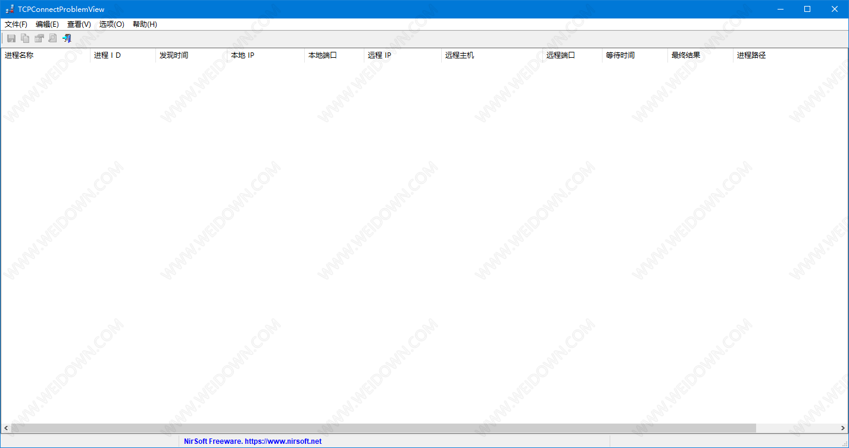Click the Exit door toolbar icon
Viewport: 849px width, 448px height.
click(67, 38)
